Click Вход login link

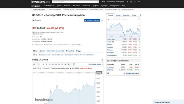[x=103, y=2]
